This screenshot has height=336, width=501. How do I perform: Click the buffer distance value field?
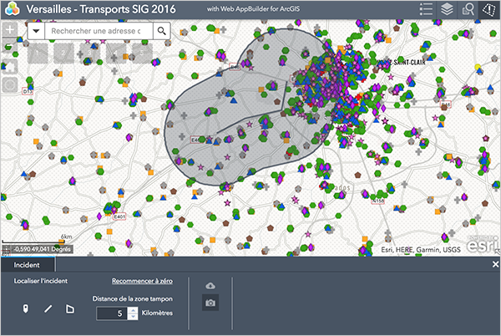click(x=112, y=313)
